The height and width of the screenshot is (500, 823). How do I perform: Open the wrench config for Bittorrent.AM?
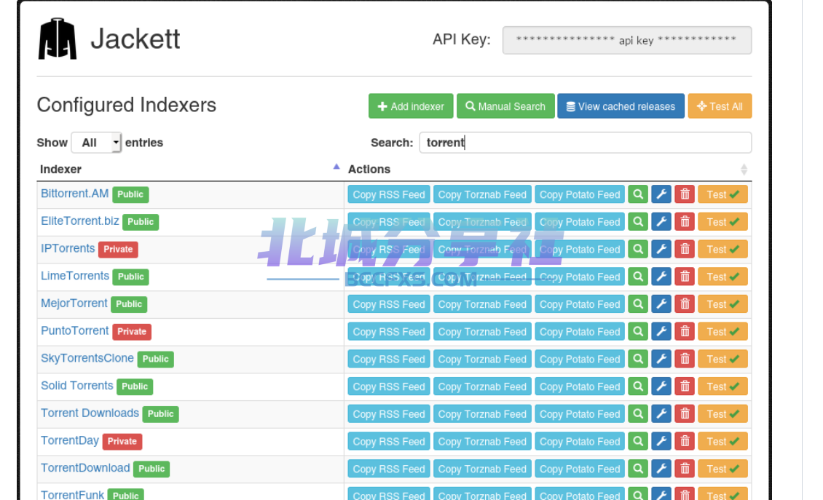(661, 194)
